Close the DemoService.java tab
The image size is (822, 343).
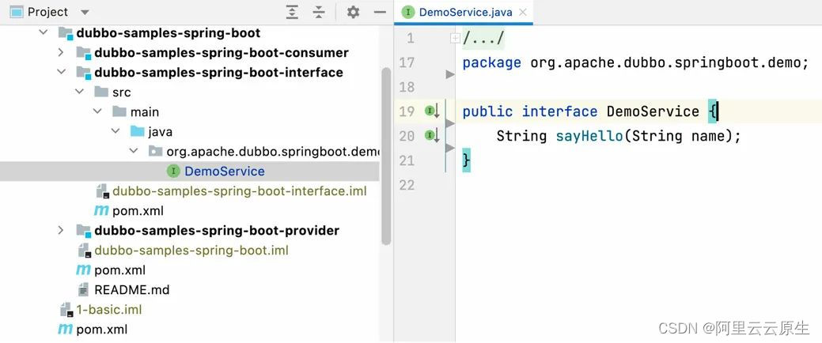click(x=523, y=12)
